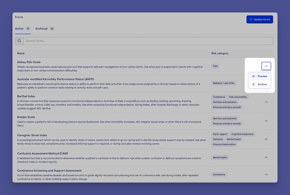
Task: Click the Pain risk category tag
Action: 215,66
